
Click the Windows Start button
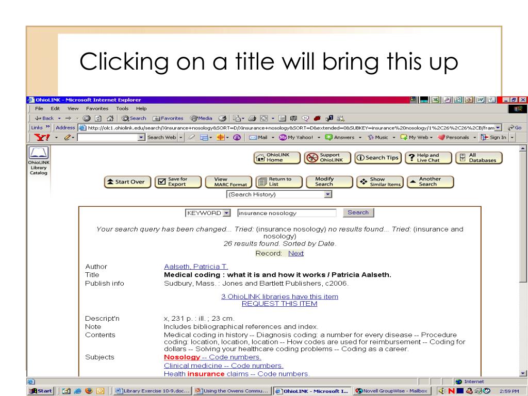41,391
